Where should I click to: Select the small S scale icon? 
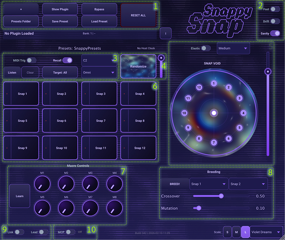coord(227,232)
